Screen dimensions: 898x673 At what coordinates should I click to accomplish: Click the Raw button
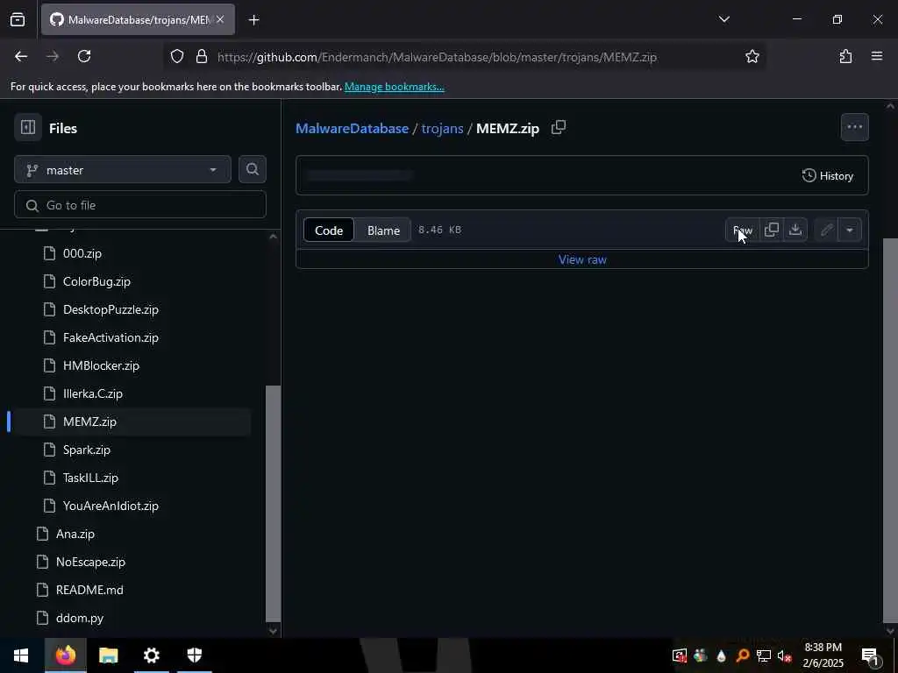[743, 230]
